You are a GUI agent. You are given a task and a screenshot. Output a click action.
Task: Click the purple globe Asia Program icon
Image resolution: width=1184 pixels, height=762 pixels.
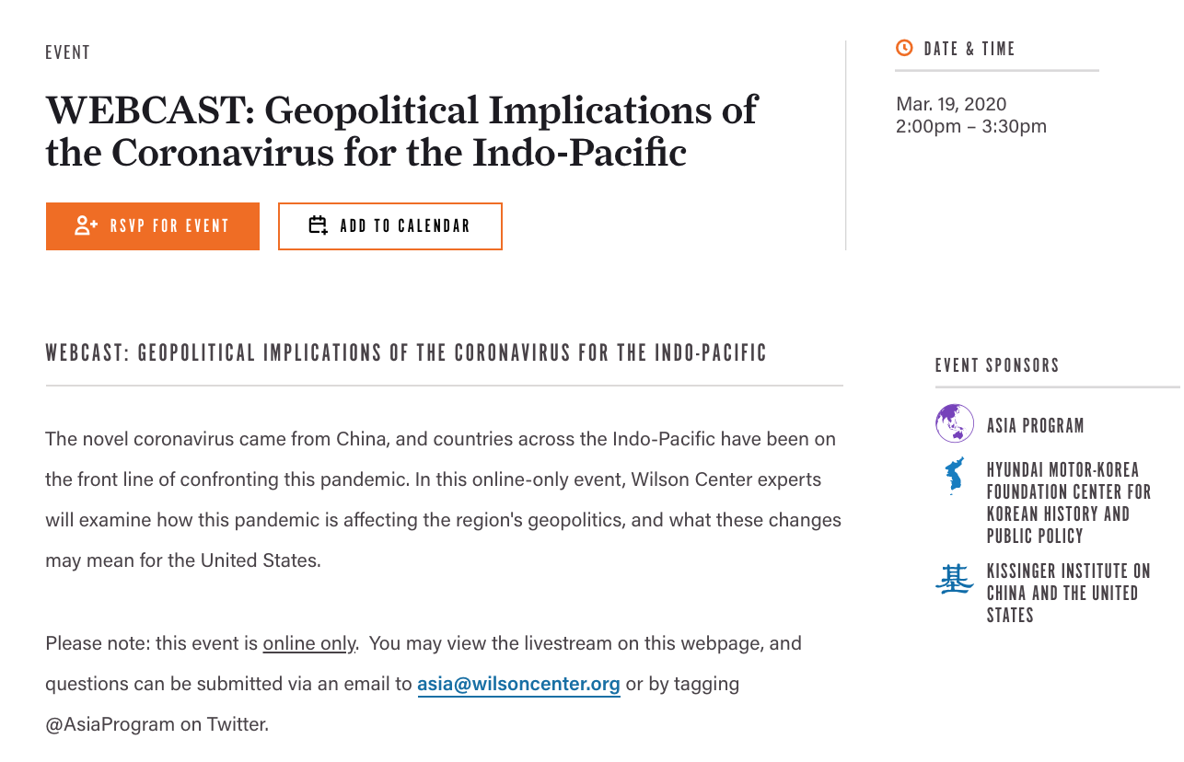pyautogui.click(x=955, y=423)
